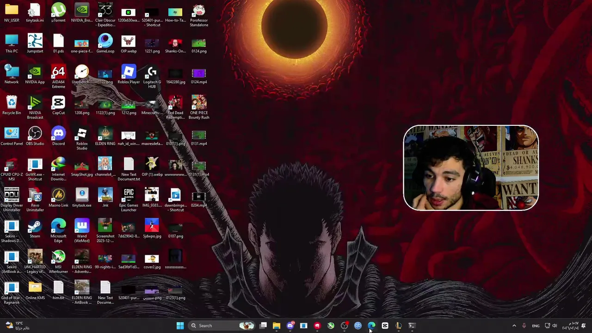Open the Windows Start menu
The image size is (592, 333).
(x=180, y=326)
